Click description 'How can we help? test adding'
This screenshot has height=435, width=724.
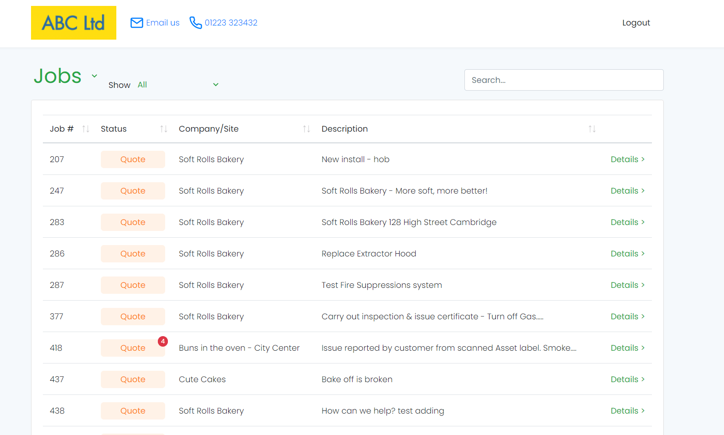tap(383, 411)
